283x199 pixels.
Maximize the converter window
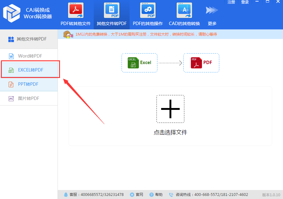point(268,2)
